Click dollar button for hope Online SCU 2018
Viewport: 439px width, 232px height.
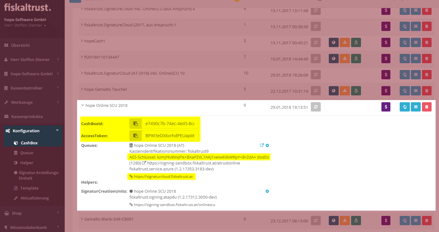[386, 107]
